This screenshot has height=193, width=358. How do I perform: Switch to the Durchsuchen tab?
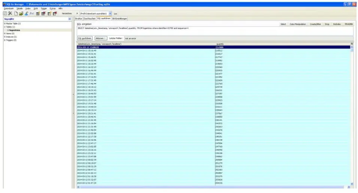coord(89,19)
